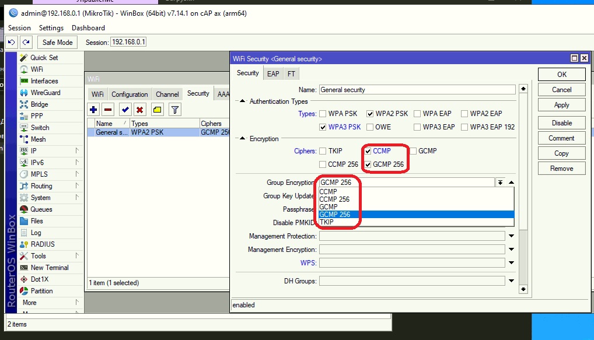Image resolution: width=594 pixels, height=340 pixels.
Task: Add new security profile with plus icon
Action: [93, 110]
